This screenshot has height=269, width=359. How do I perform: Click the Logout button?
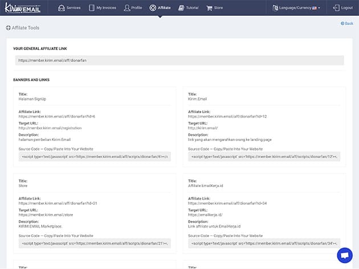pyautogui.click(x=342, y=8)
